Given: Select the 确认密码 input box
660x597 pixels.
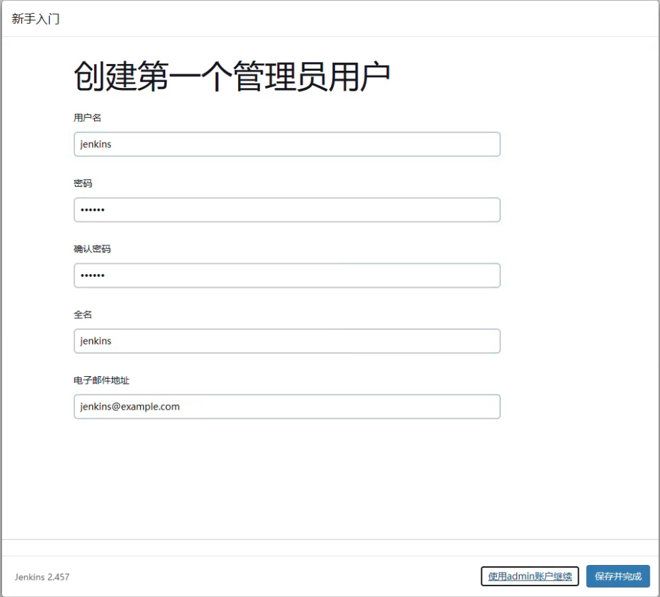Looking at the screenshot, I should click(x=287, y=275).
